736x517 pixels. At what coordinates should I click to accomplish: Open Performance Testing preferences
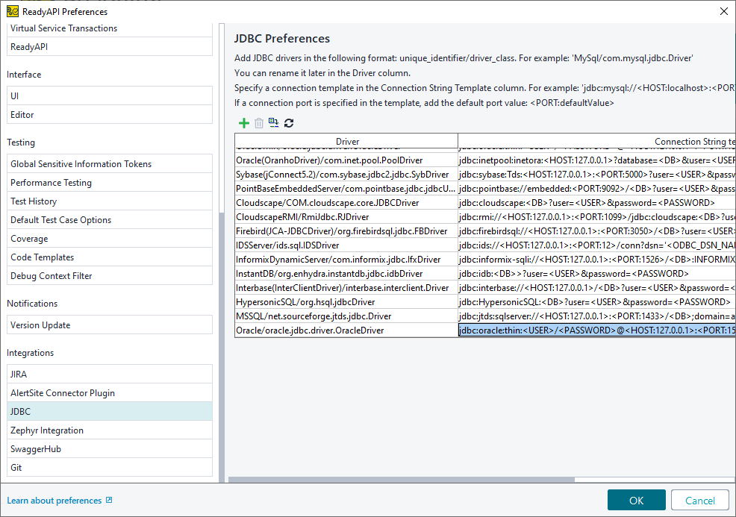[x=110, y=183]
